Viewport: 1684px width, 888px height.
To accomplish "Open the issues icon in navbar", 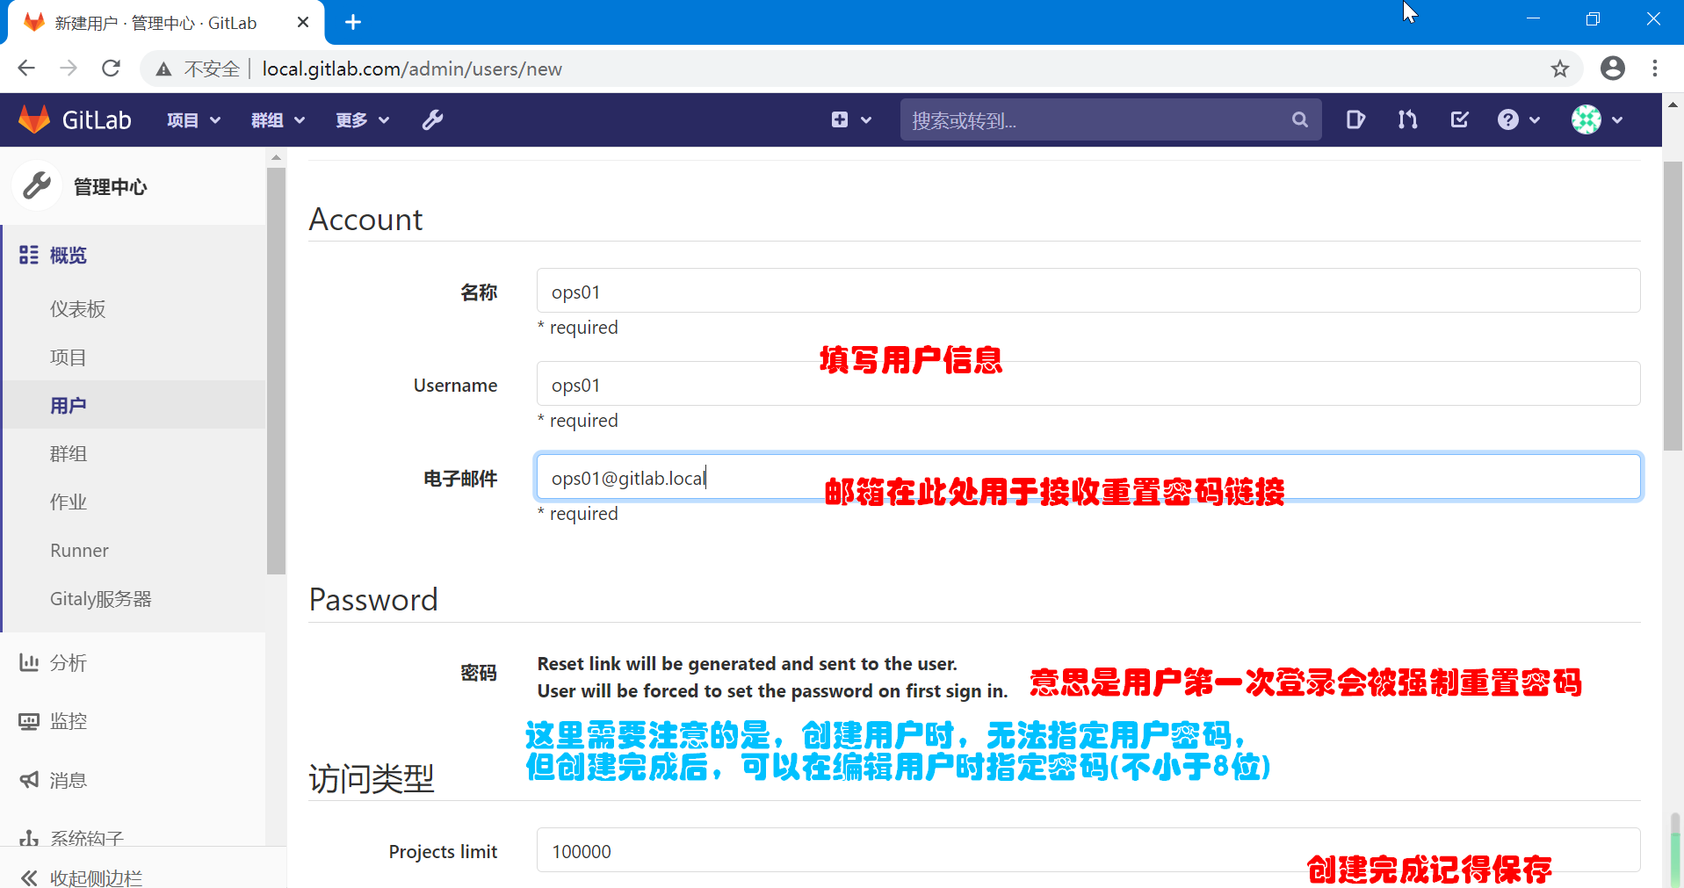I will (x=1355, y=119).
